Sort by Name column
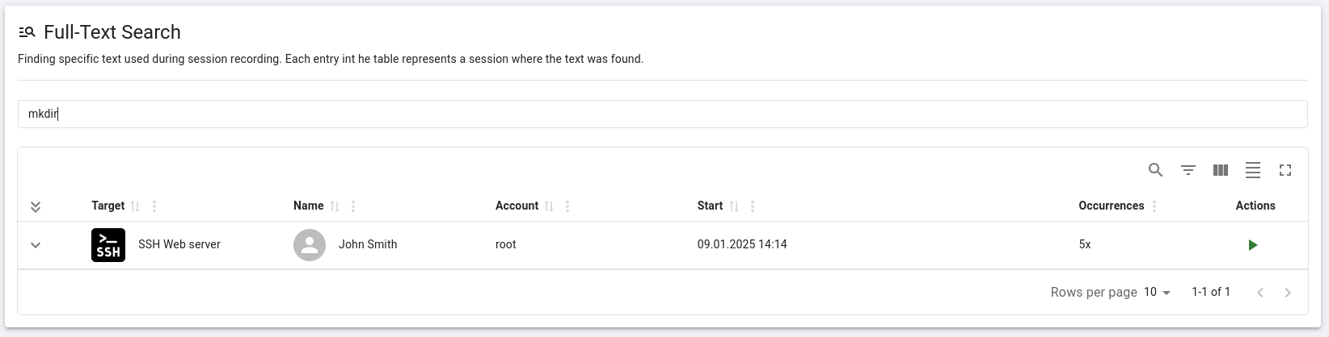 [335, 206]
